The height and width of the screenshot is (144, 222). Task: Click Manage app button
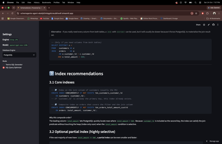pyautogui.click(x=214, y=141)
